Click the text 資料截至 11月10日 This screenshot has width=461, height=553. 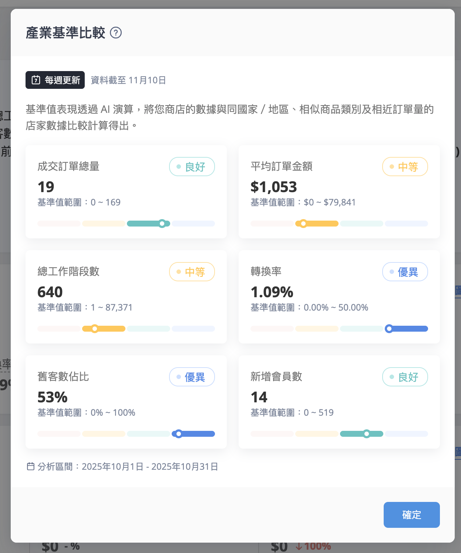point(128,80)
